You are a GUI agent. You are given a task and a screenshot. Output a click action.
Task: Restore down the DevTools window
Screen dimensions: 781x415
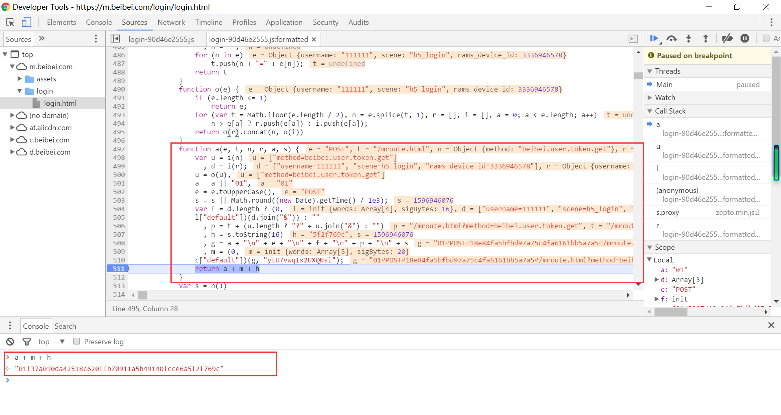(737, 7)
